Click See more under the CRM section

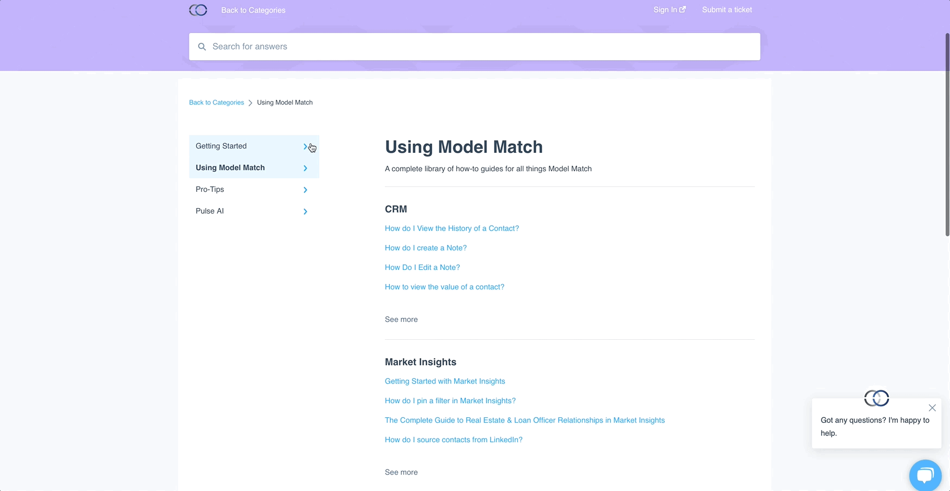point(401,319)
